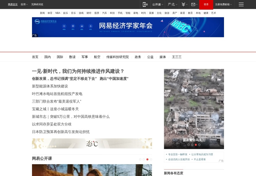Open the yen payment icon menu
This screenshot has height=176, width=256.
[185, 4]
